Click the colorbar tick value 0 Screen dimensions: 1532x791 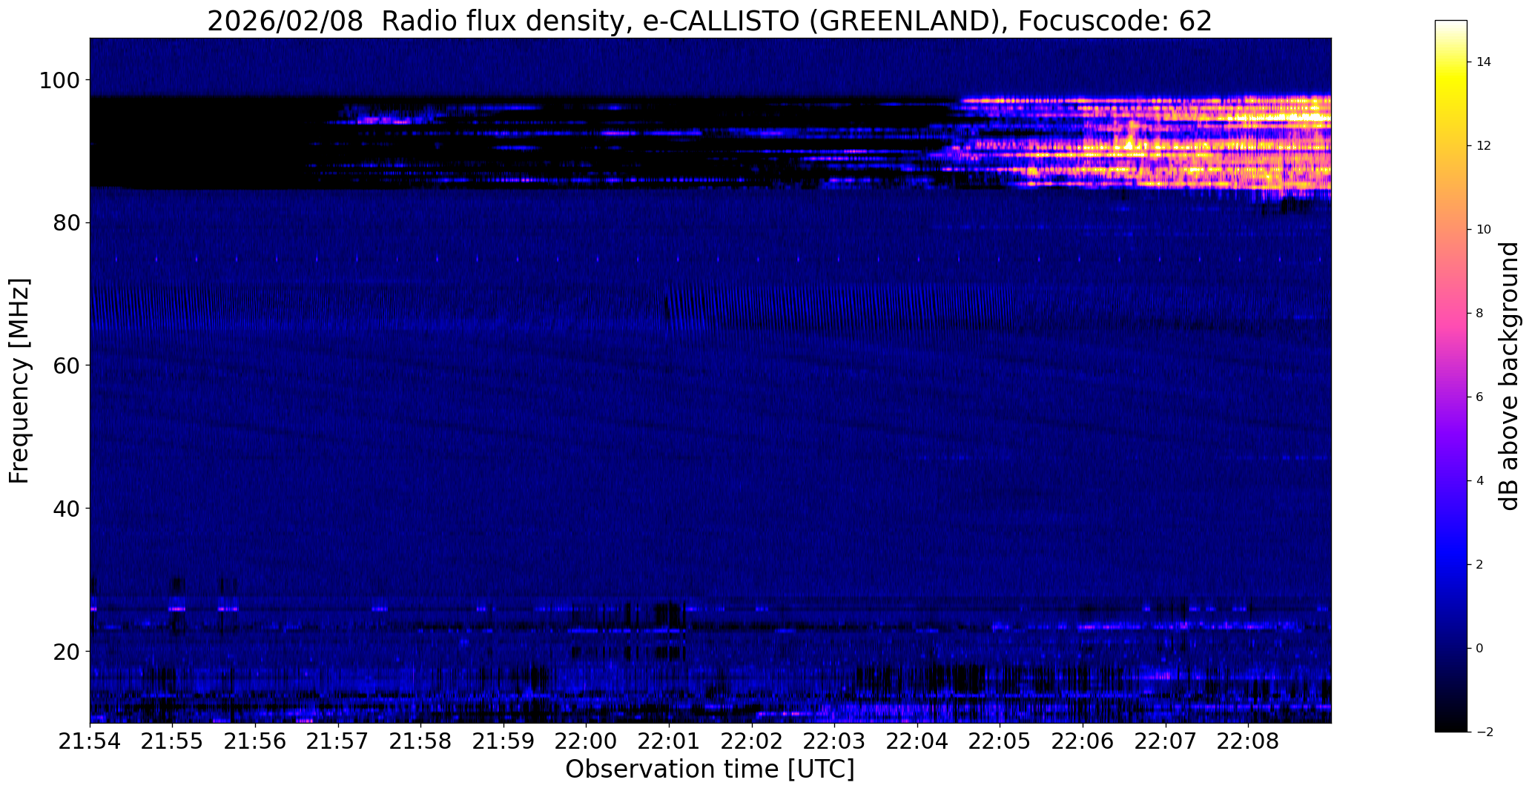[x=1480, y=648]
